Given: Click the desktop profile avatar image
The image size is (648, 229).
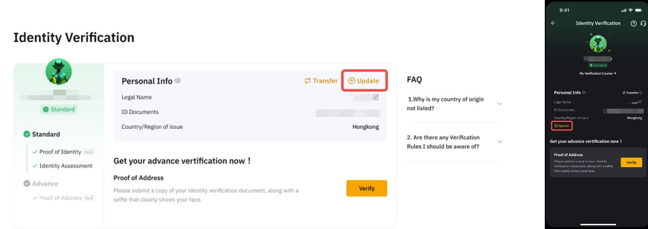Looking at the screenshot, I should click(x=59, y=71).
